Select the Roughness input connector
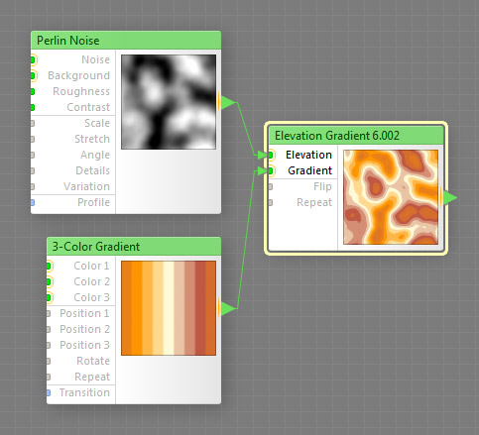479x435 pixels. (33, 91)
